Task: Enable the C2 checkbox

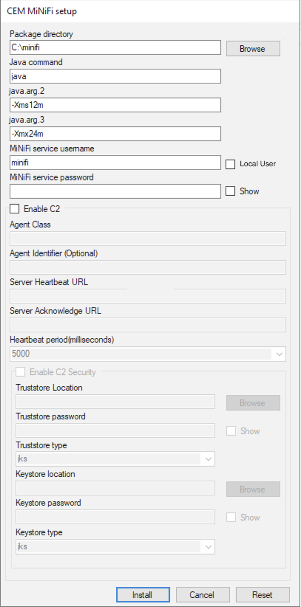Action: click(x=15, y=209)
